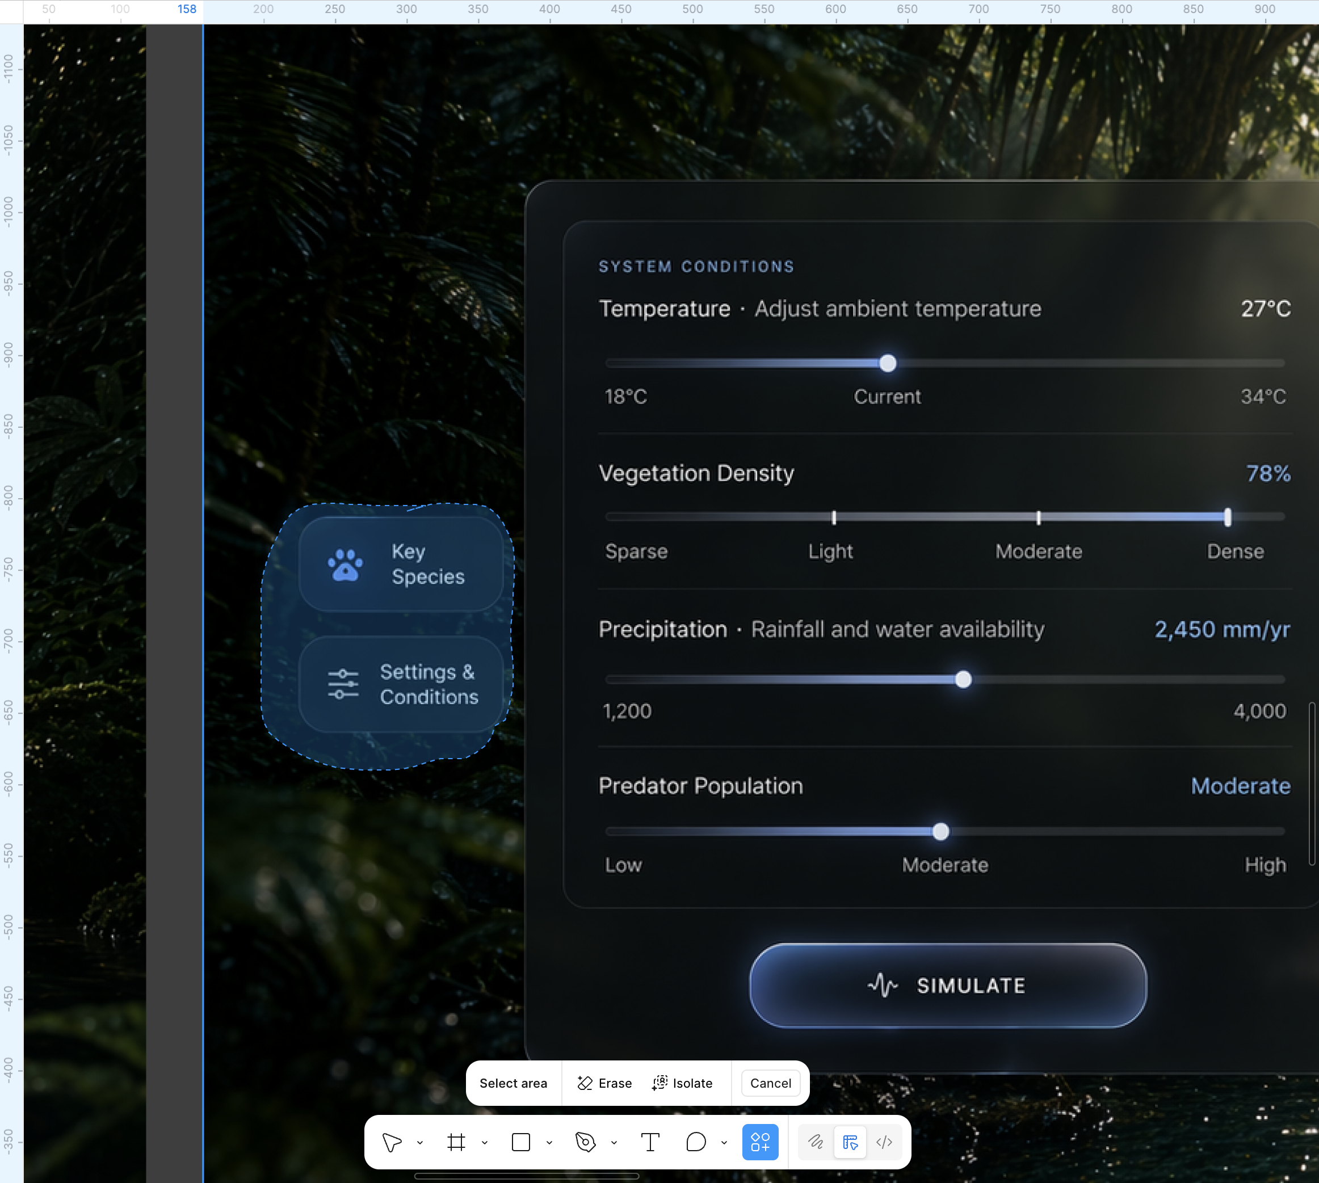The image size is (1319, 1183).
Task: Select the Pen tool
Action: (x=585, y=1142)
